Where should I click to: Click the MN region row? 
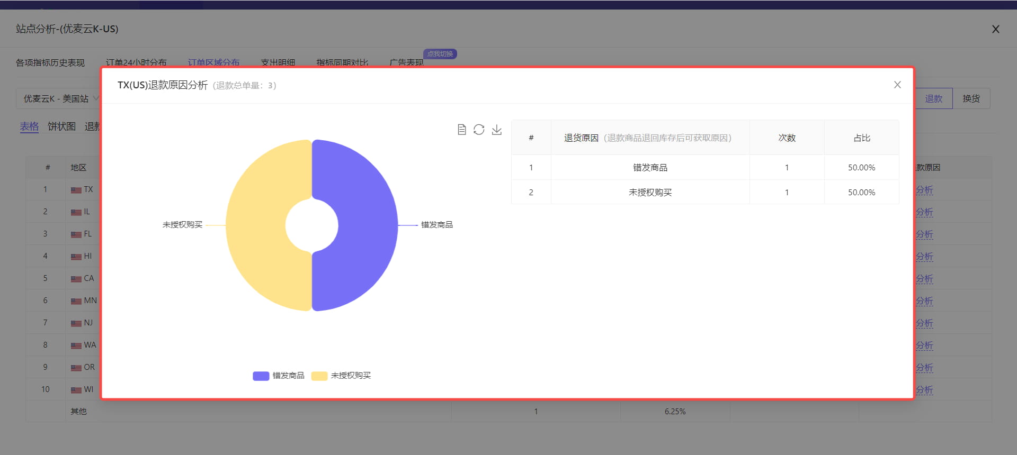coord(84,301)
